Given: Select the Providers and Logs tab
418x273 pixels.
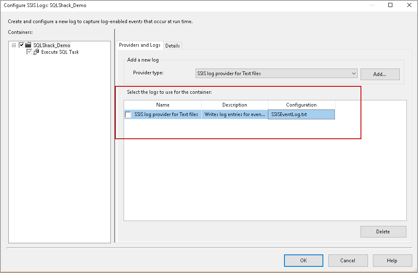Looking at the screenshot, I should coord(139,45).
